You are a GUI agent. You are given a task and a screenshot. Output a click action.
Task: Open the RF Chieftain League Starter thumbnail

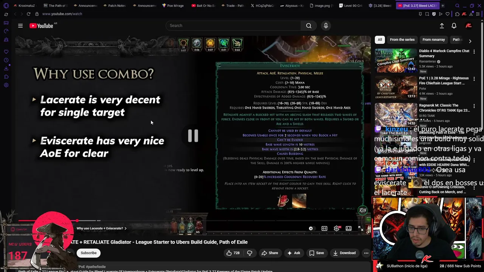[396, 87]
